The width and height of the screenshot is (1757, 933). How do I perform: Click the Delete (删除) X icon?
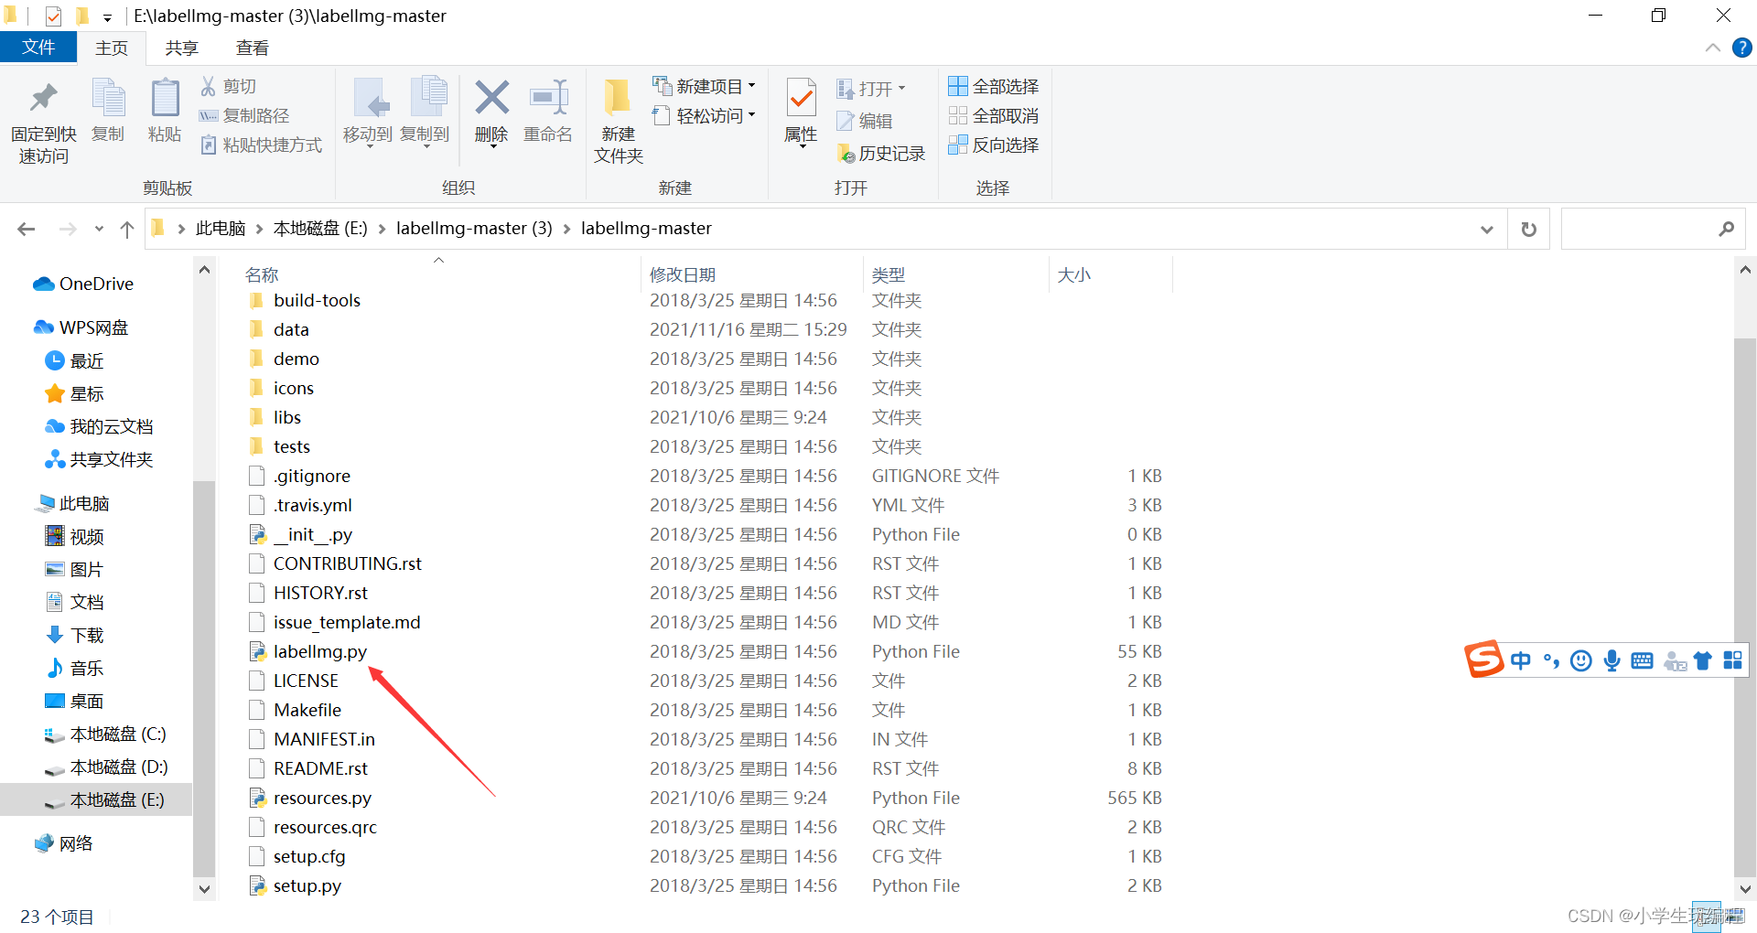491,97
